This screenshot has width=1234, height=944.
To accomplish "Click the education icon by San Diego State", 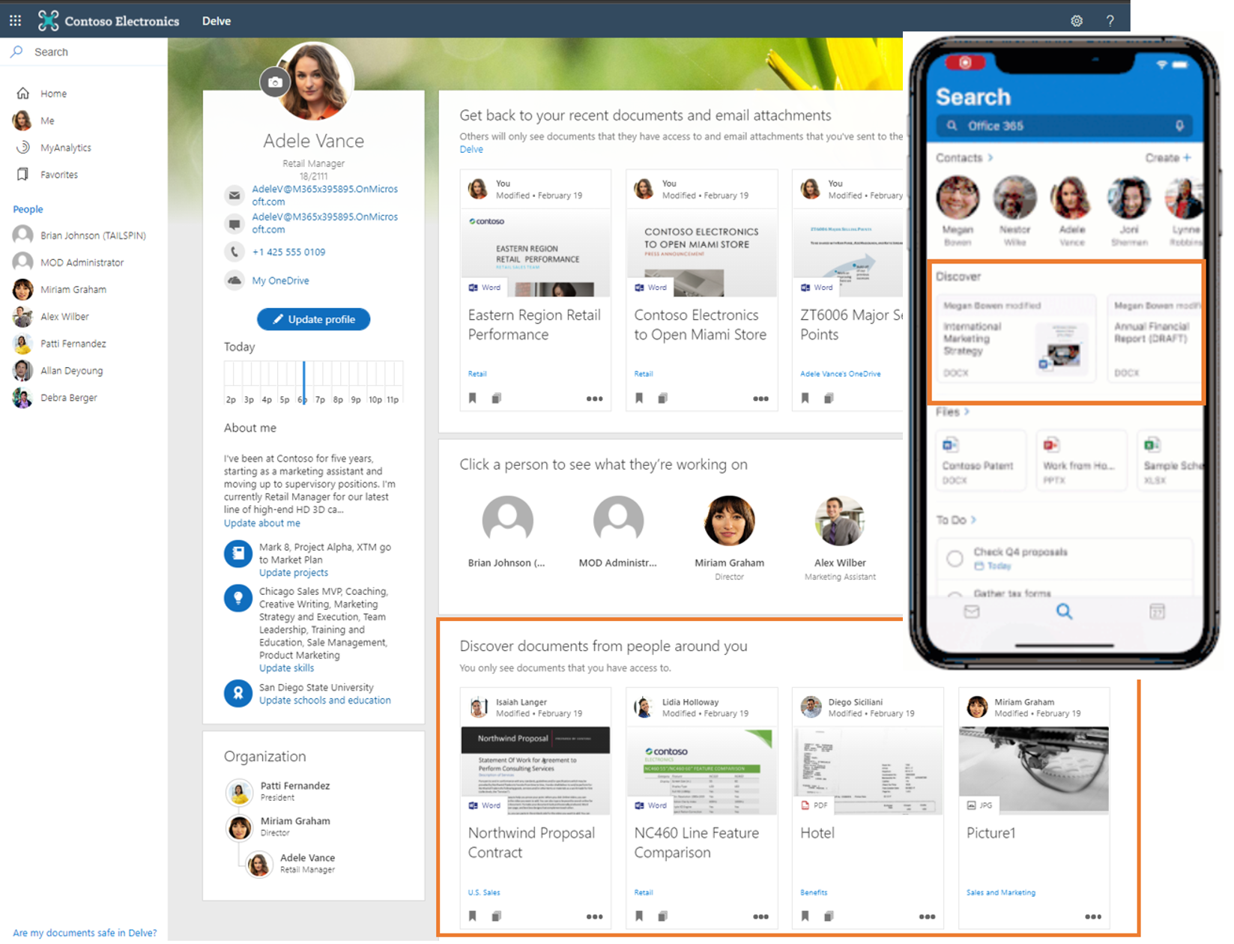I will point(238,693).
